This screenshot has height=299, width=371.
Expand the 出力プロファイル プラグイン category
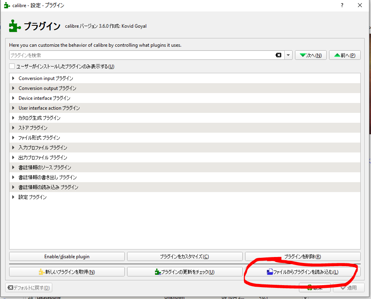tap(13, 158)
